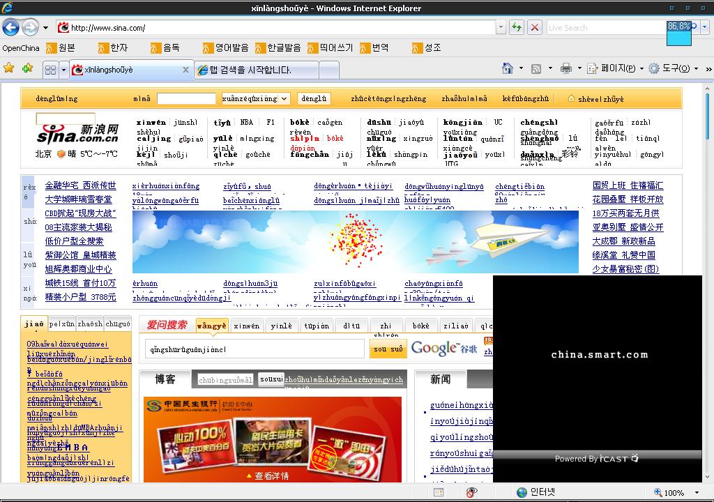
Task: Select the xīnwén search tab
Action: [x=246, y=326]
